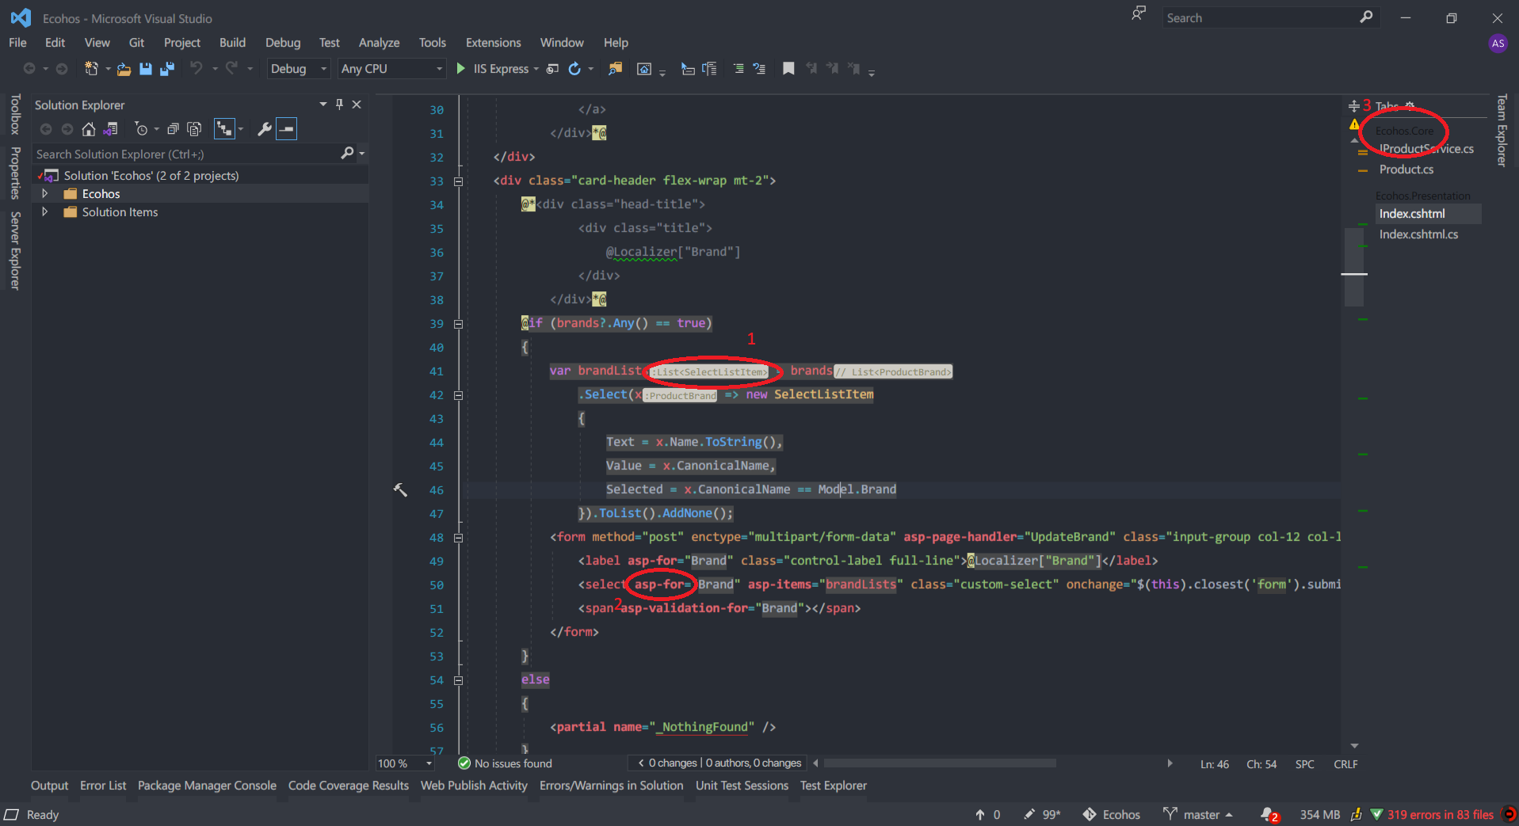This screenshot has height=826, width=1519.
Task: Click the Pending Changes Filter clock icon
Action: (x=141, y=129)
